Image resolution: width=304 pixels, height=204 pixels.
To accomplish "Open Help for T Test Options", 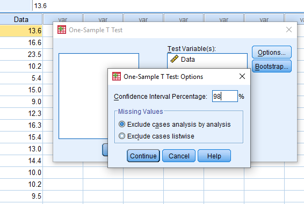I will coord(214,156).
